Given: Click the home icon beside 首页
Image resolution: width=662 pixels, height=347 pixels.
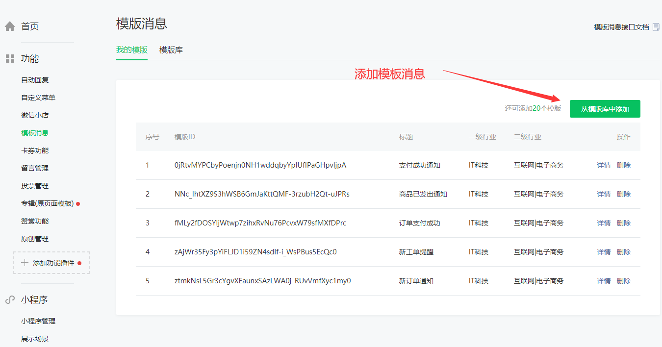Looking at the screenshot, I should 10,26.
